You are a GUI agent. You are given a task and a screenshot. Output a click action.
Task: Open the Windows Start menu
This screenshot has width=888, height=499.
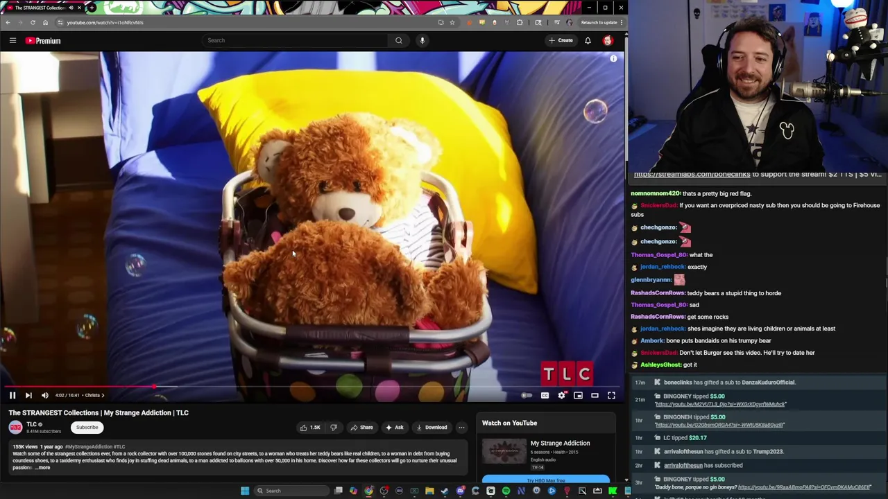pos(245,491)
